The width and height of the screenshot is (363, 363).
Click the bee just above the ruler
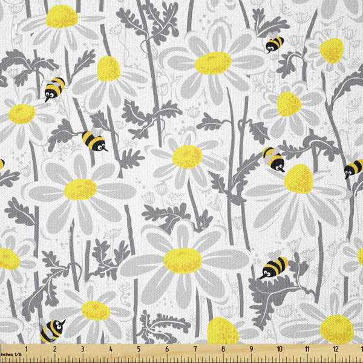(x=53, y=330)
